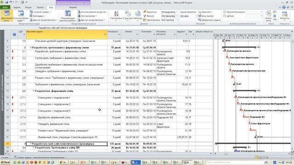Click Другие представления under task views

coord(43,20)
